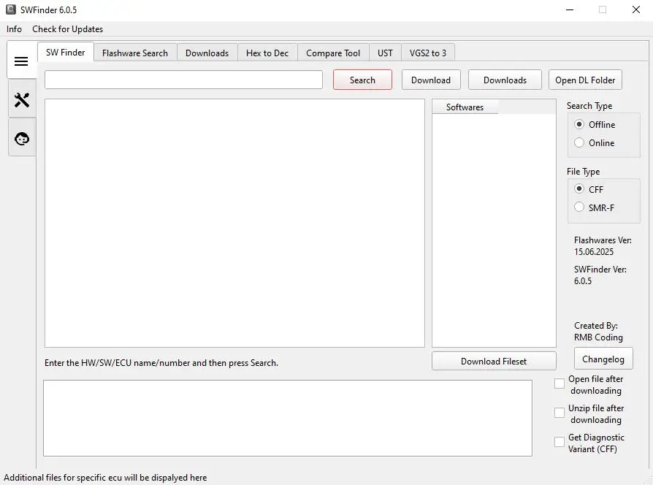
Task: Tick Get Diagnostic Variant (CFF) checkbox
Action: pos(560,442)
